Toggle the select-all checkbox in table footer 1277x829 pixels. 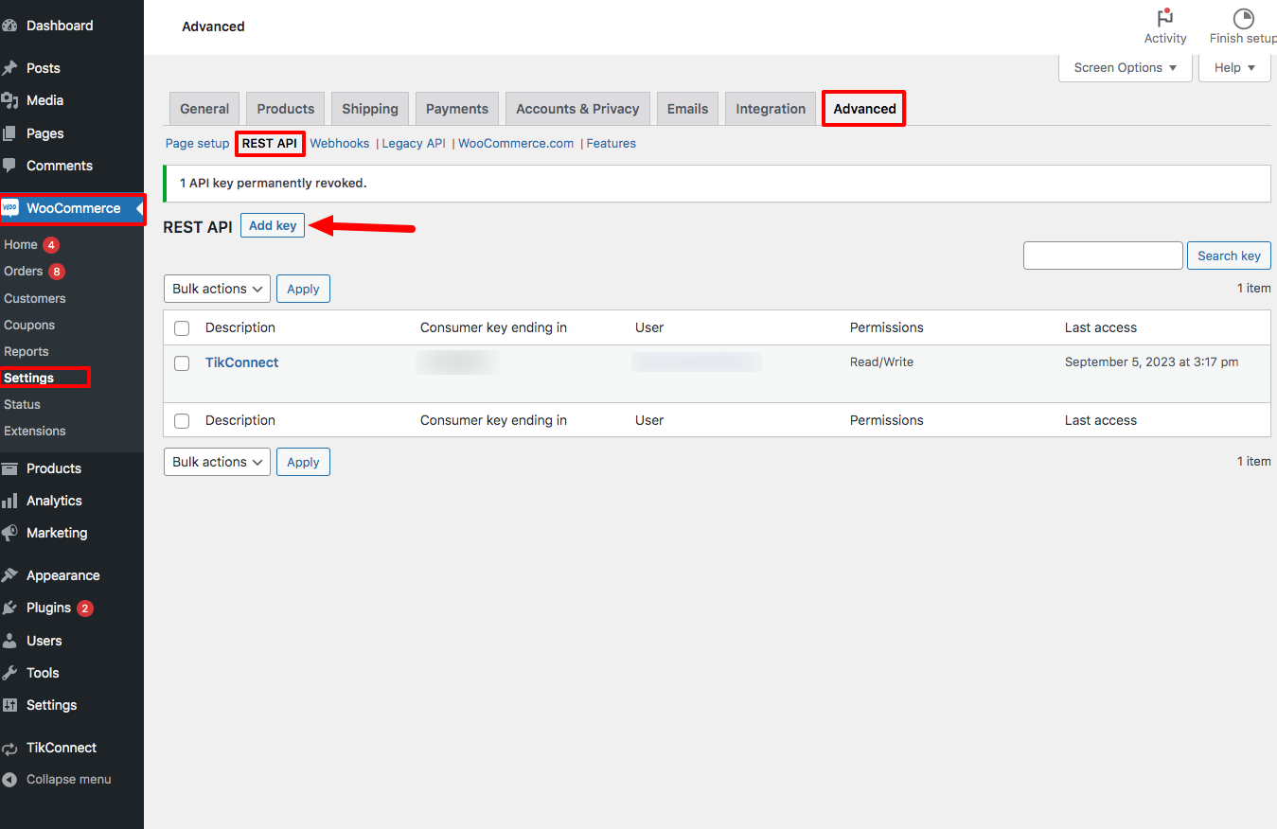tap(182, 421)
